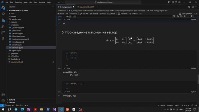Open testplot.png in the explorer

(16, 19)
